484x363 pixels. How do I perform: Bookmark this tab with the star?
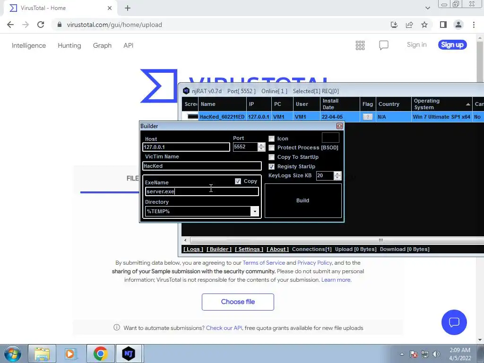(x=424, y=25)
